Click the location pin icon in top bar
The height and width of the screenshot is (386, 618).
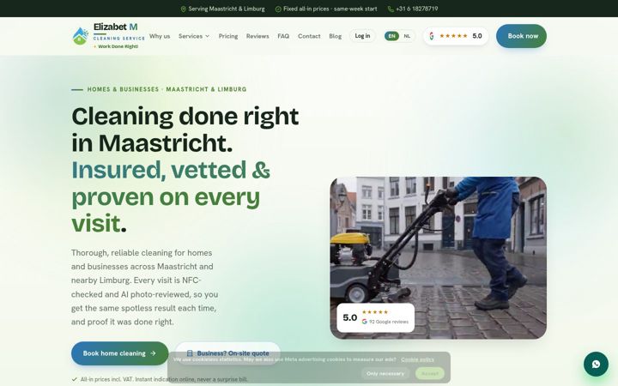pyautogui.click(x=184, y=9)
